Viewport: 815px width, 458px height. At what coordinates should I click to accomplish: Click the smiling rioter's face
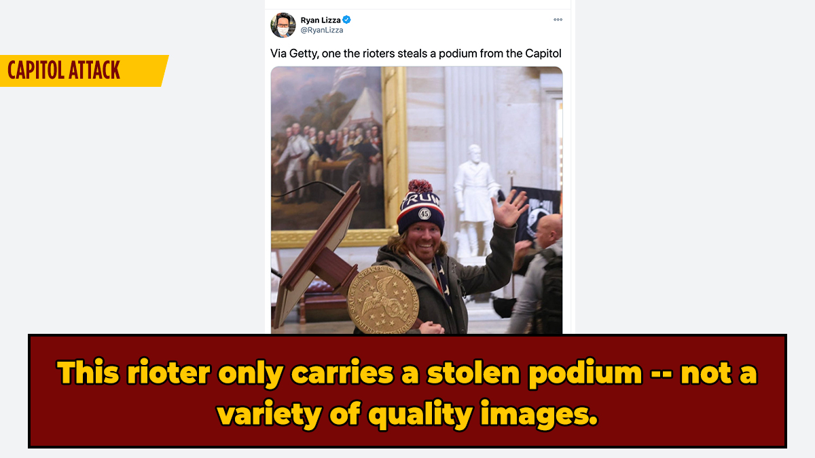(420, 244)
